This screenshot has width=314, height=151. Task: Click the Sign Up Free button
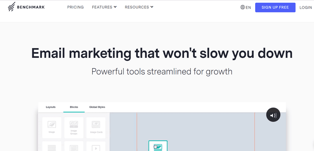(x=275, y=7)
